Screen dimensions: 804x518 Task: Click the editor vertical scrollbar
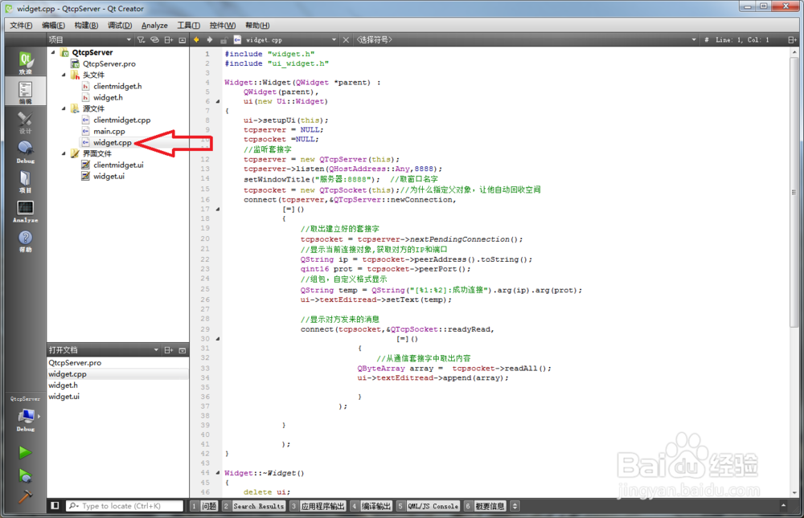(794, 191)
